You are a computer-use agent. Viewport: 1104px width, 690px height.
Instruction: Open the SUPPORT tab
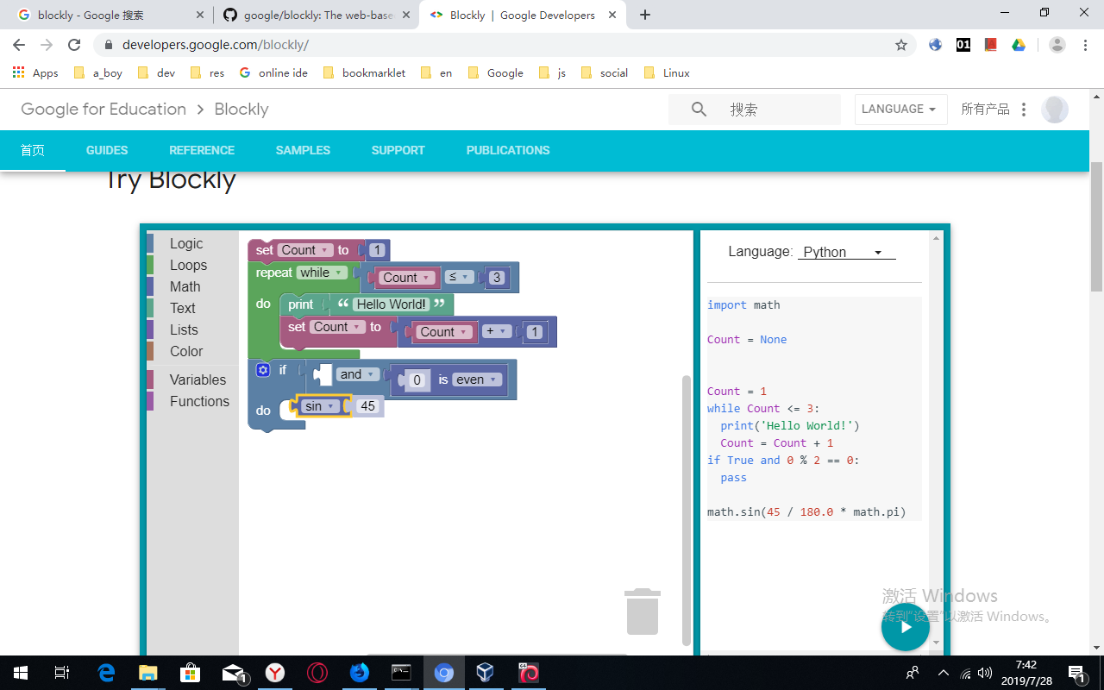[398, 150]
